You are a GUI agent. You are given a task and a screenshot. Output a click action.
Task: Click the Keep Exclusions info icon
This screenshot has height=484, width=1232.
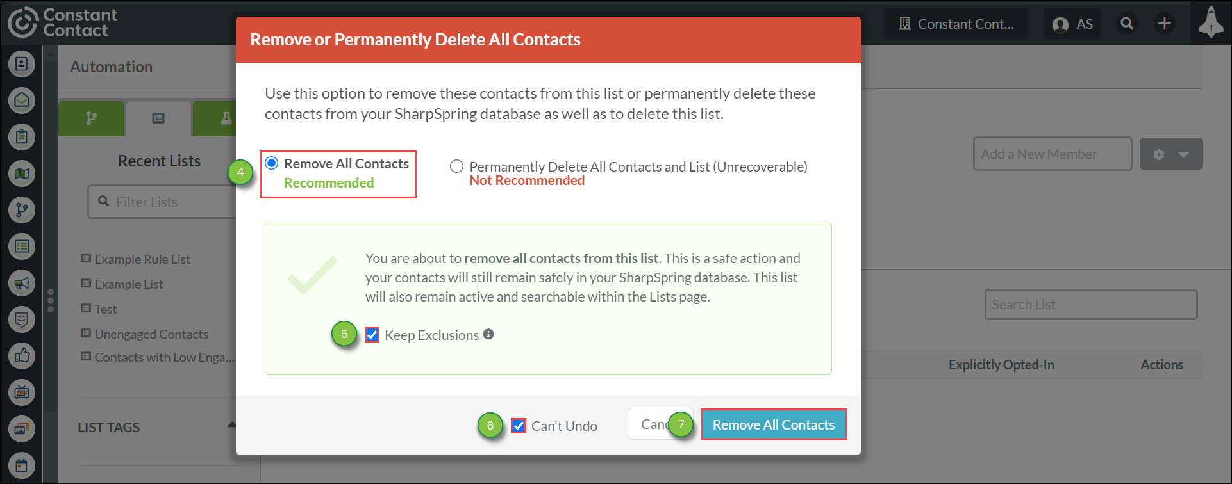[x=488, y=334]
